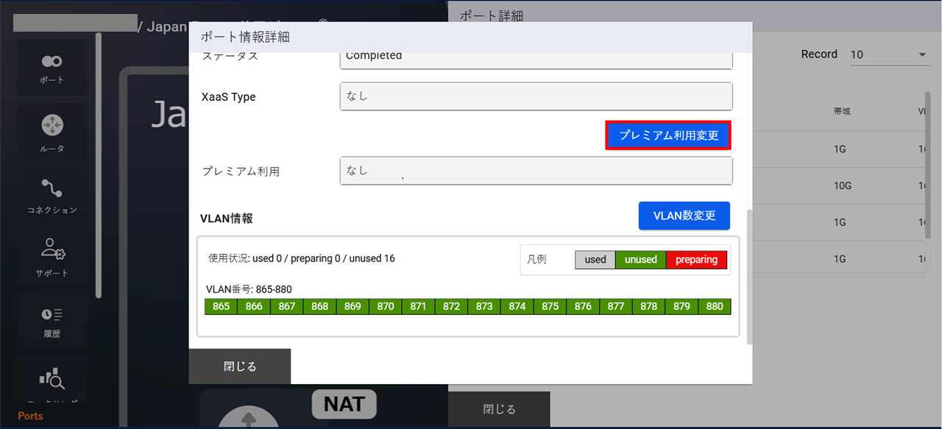Click the プレミアム利用変更 button
The width and height of the screenshot is (942, 429).
point(669,135)
